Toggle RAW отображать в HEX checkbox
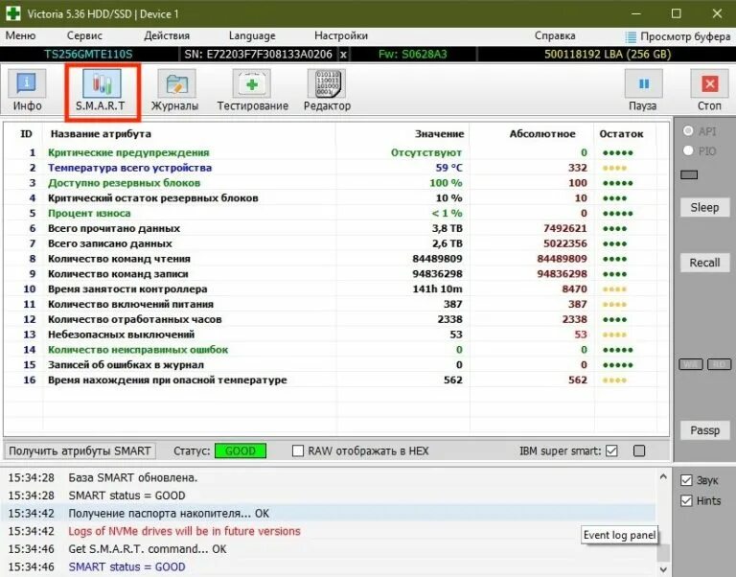Image resolution: width=736 pixels, height=577 pixels. (x=298, y=450)
